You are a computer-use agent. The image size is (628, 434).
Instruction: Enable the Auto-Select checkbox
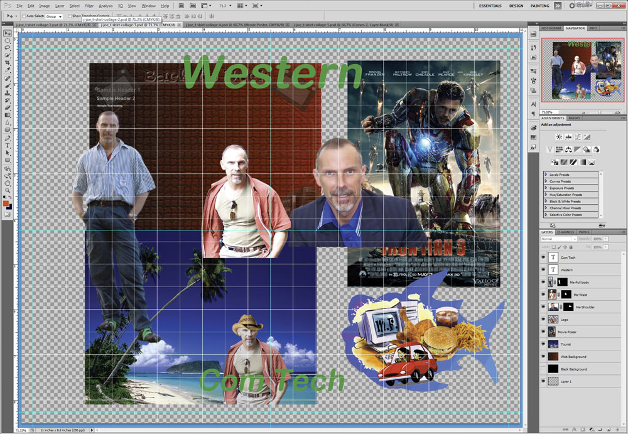pos(24,16)
